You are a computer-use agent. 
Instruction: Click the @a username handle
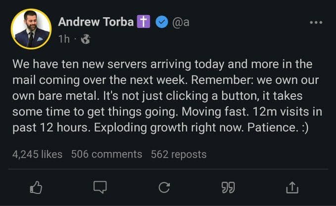179,22
